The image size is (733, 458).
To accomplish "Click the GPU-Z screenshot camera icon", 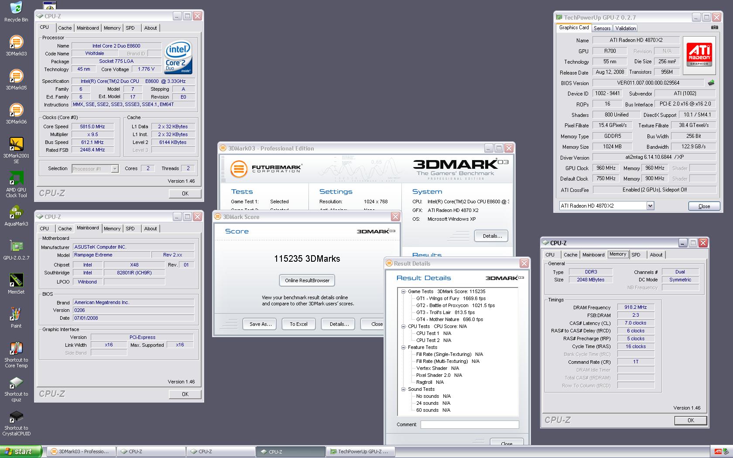I will click(x=714, y=27).
